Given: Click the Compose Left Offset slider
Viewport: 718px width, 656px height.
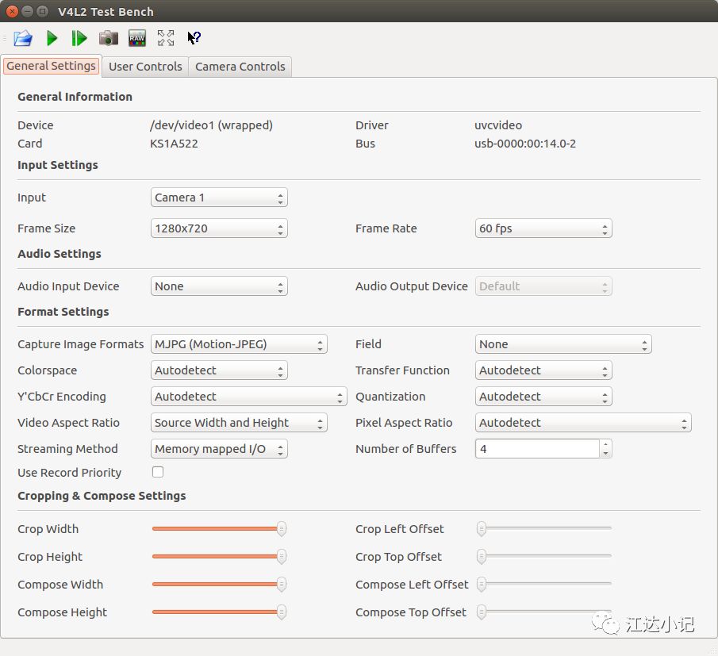Looking at the screenshot, I should pyautogui.click(x=544, y=584).
